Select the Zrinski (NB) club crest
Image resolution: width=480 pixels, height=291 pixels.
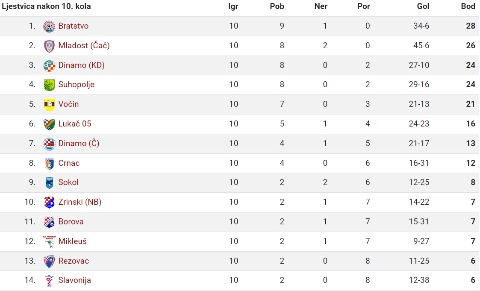(x=49, y=202)
